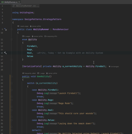
Task: Collapse the enum Ability fold on line 11
Action: (x=12, y=40)
